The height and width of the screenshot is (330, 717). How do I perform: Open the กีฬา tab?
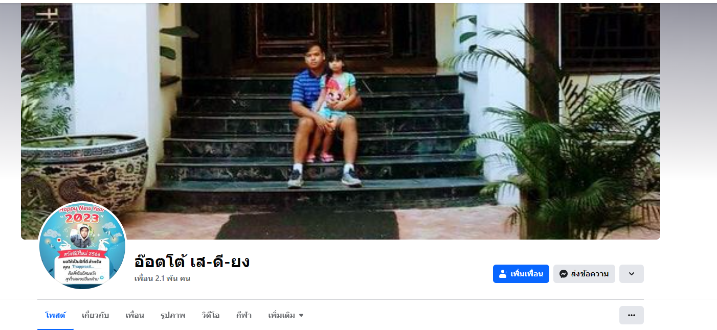[244, 315]
